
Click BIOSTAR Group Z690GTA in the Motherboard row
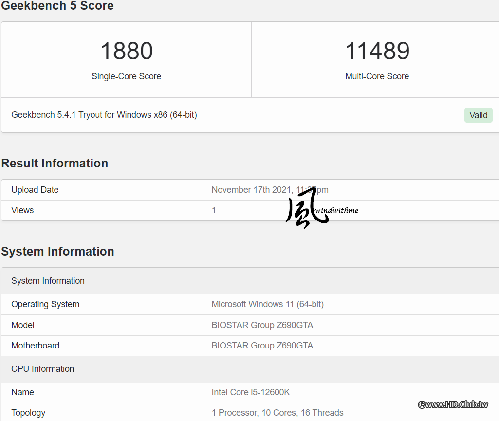(262, 346)
